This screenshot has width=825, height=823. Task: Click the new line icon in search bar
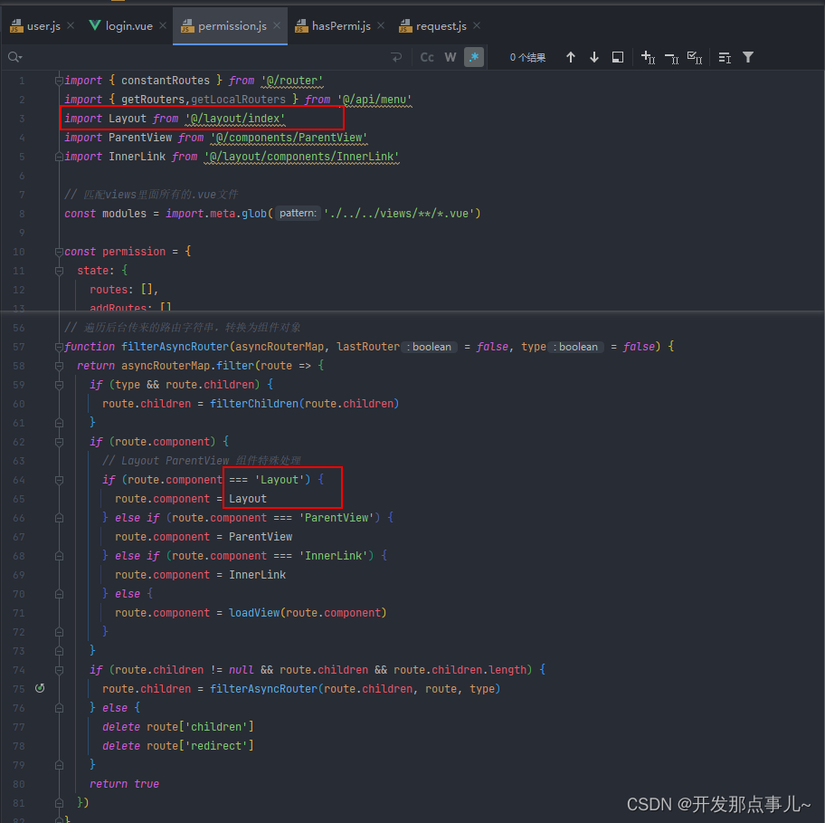pos(396,57)
